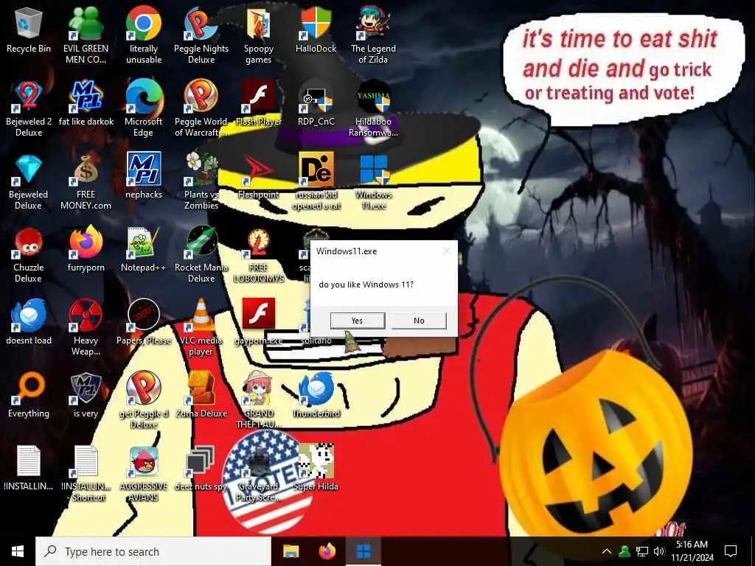This screenshot has height=566, width=755.
Task: Select the Windows11.exe taskbar button
Action: tap(363, 551)
